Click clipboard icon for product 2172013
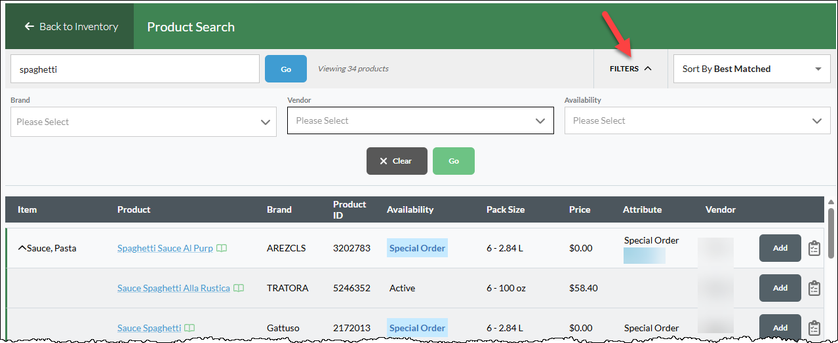 point(814,328)
